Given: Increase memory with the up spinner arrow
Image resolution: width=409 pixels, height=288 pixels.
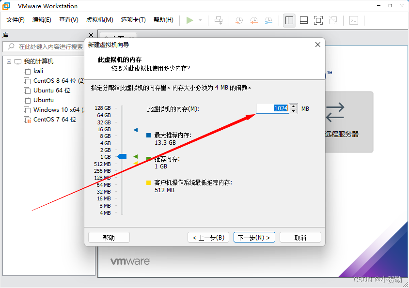Looking at the screenshot, I should tap(294, 106).
